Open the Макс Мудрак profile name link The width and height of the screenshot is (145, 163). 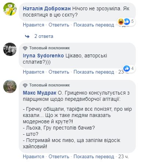(x=40, y=93)
